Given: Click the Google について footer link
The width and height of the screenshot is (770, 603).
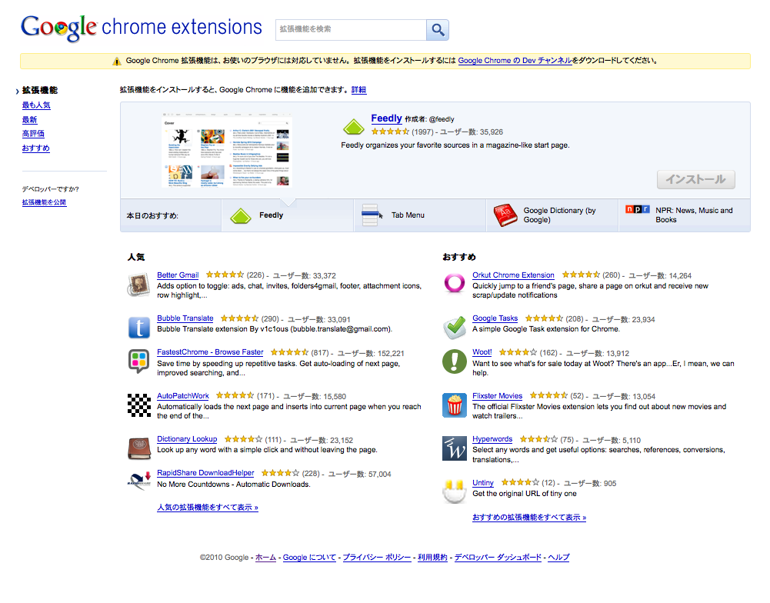Looking at the screenshot, I should (309, 558).
